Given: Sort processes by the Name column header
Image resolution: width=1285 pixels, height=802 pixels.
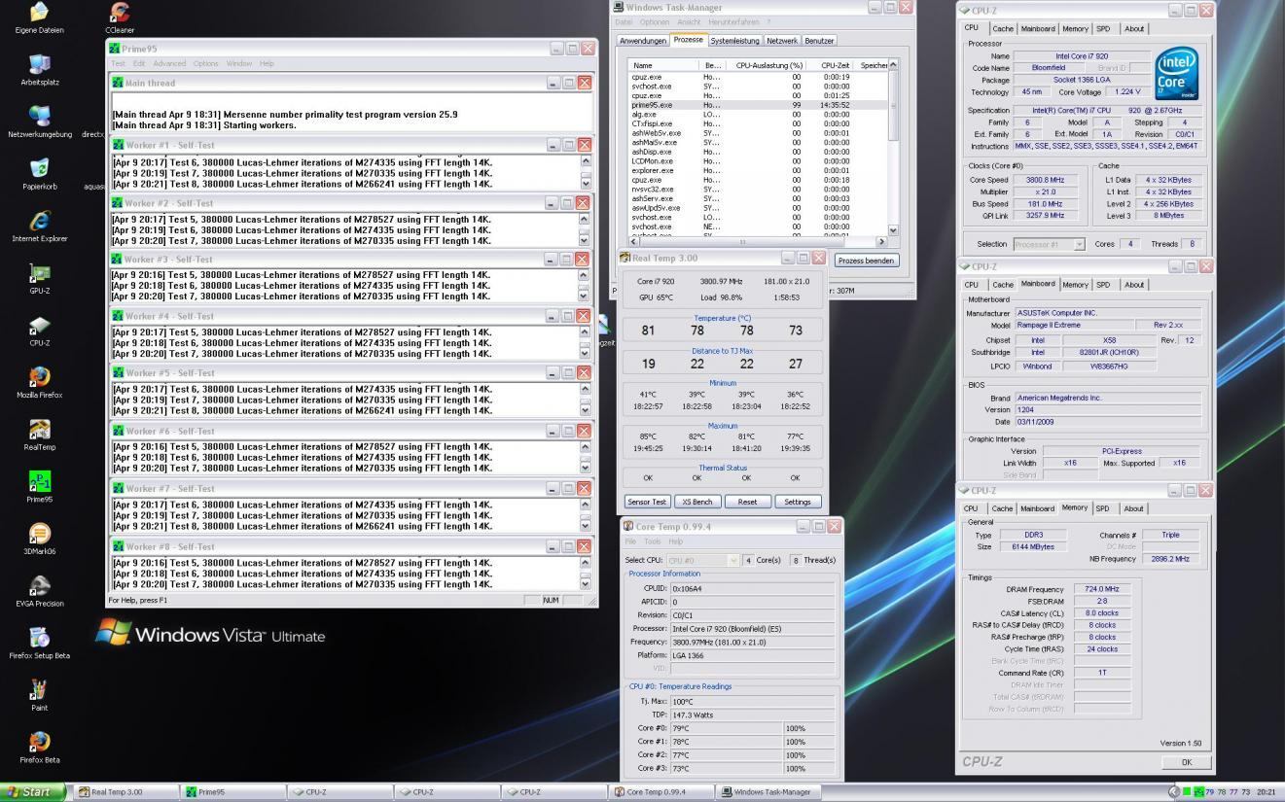Looking at the screenshot, I should tap(663, 65).
